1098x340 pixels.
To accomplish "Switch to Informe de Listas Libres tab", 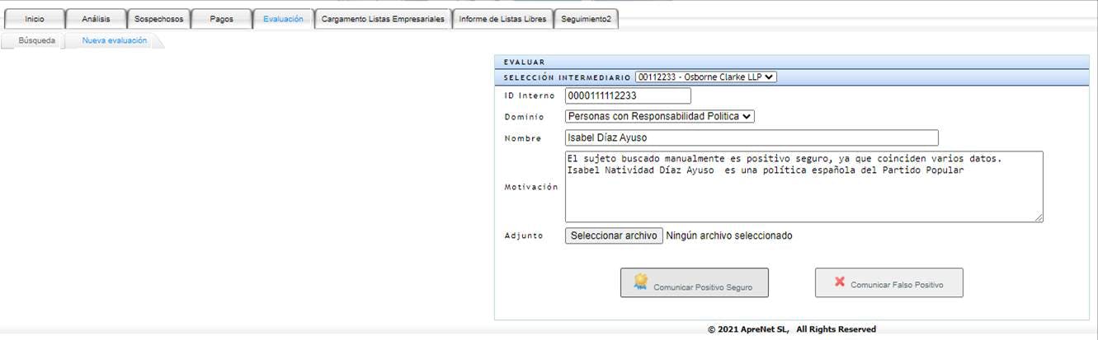I will (x=502, y=19).
